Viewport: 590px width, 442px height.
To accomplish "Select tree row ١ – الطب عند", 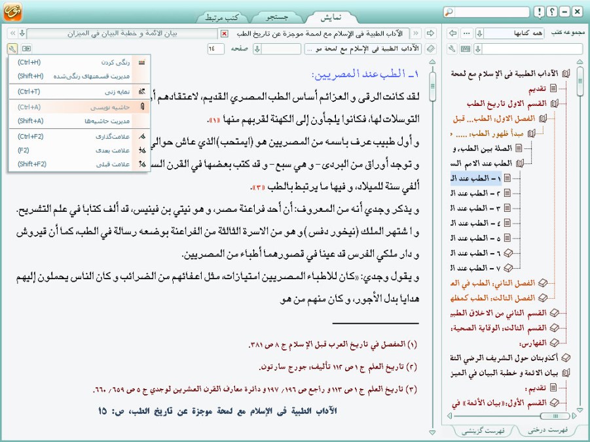I will [476, 178].
